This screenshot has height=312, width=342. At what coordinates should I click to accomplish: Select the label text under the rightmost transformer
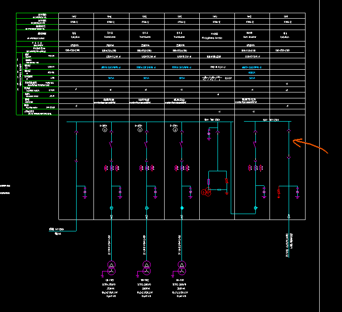[180, 288]
